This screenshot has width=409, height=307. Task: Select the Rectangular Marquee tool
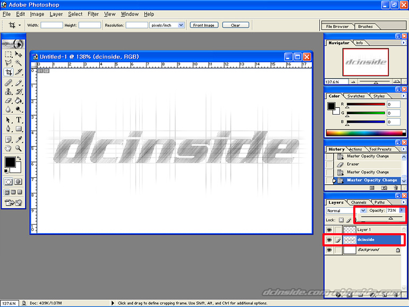[x=8, y=54]
